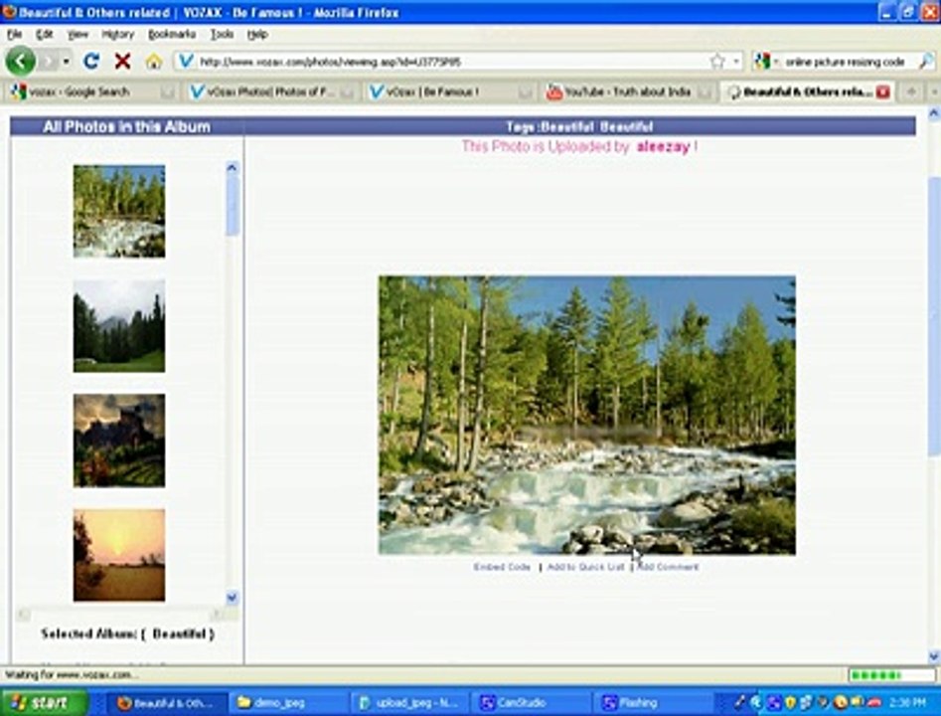
Task: Open the Google search engine selector
Action: point(766,62)
